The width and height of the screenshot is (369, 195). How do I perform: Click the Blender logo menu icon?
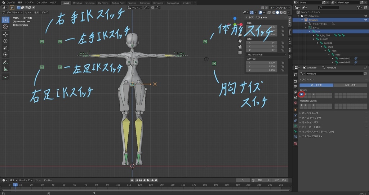[x=3, y=3]
